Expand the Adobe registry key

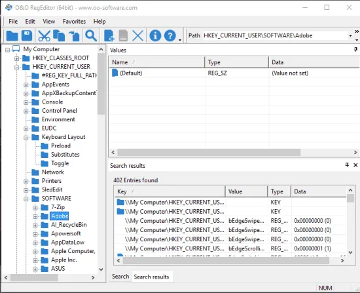pos(35,216)
